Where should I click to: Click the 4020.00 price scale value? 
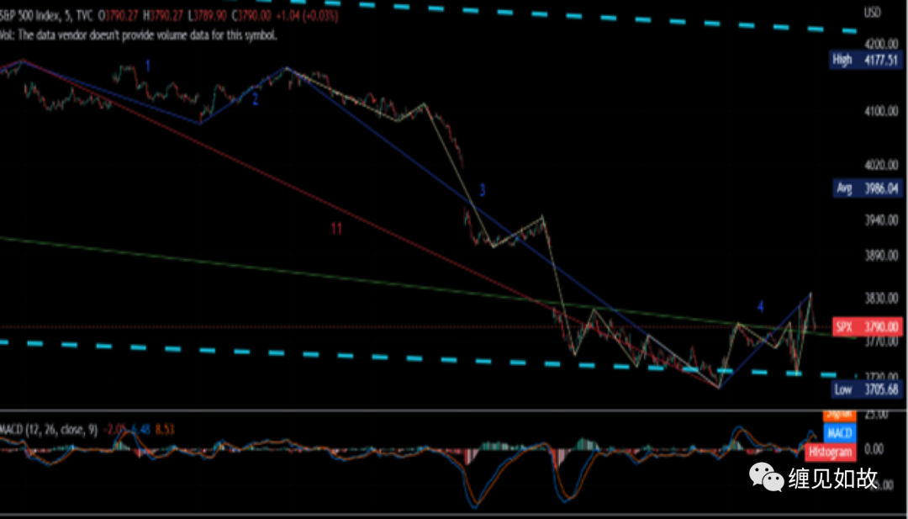coord(883,167)
